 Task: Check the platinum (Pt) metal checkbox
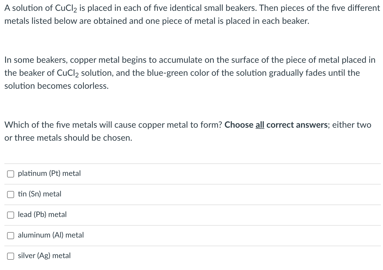(x=10, y=174)
